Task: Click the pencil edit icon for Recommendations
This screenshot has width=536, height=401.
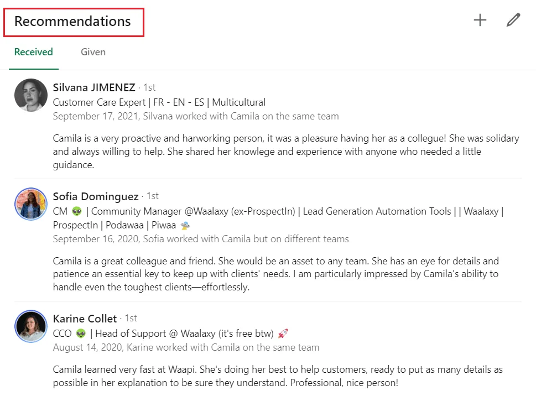Action: (x=513, y=20)
